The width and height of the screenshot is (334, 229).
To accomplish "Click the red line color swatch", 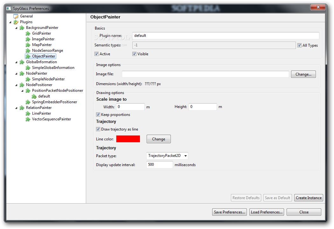I will click(x=128, y=139).
